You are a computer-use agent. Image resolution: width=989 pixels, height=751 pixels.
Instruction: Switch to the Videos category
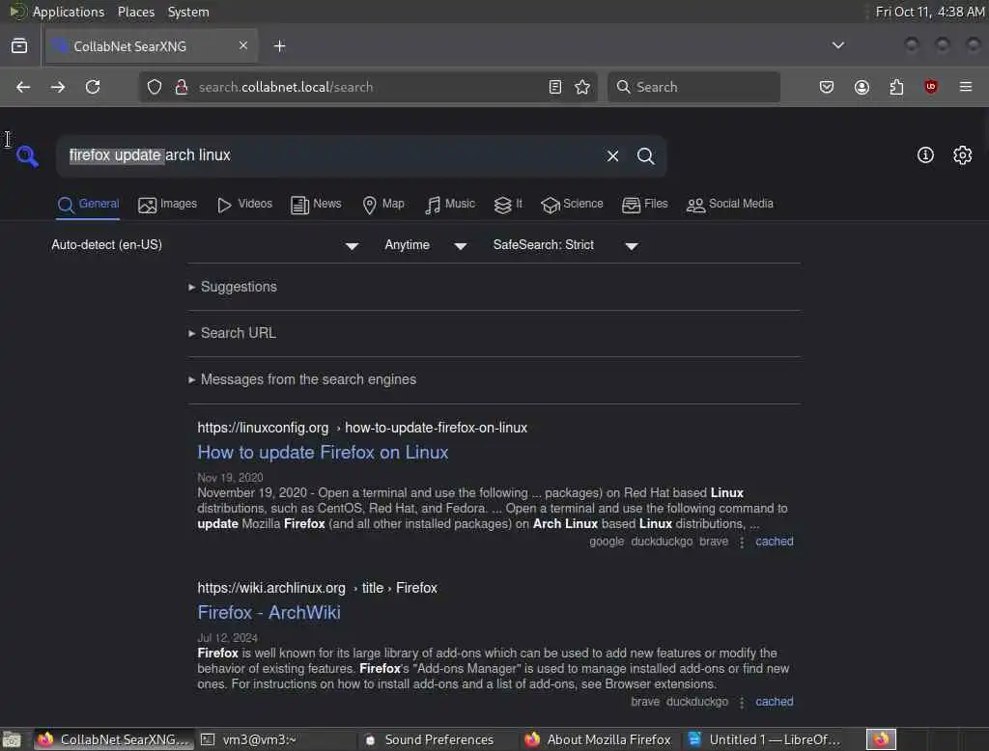pos(244,205)
